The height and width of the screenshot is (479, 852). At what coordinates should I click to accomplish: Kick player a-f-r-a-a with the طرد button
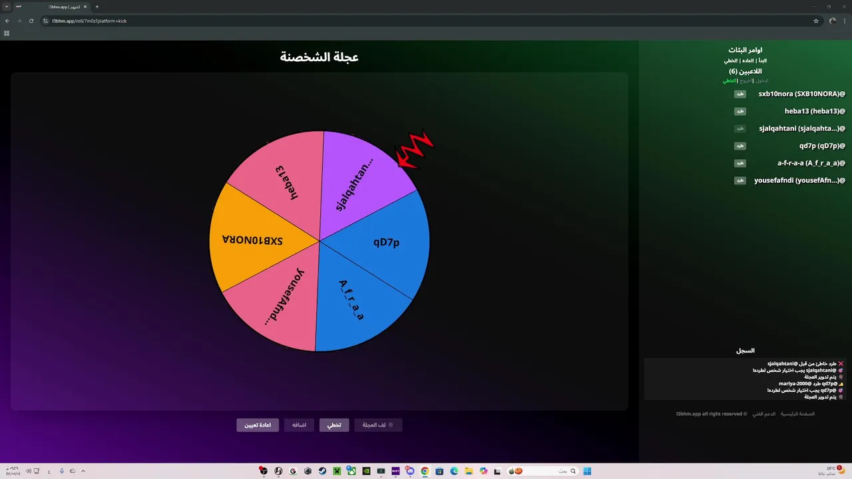pos(740,164)
